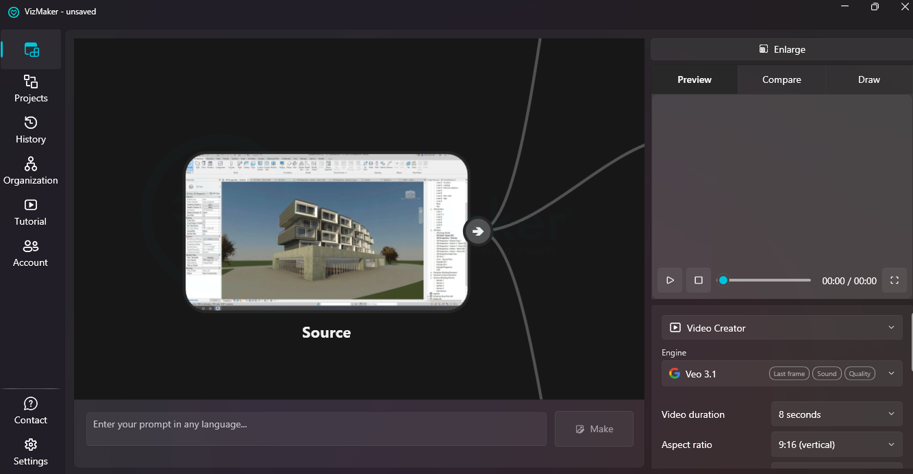
Task: Click the Enlarge button
Action: 781,49
